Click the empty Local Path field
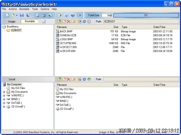Image resolution: width=181 pixels, height=135 pixels. [x=141, y=79]
